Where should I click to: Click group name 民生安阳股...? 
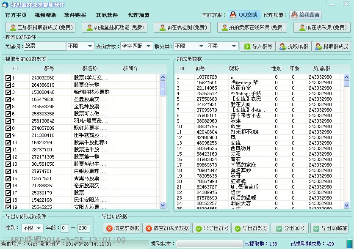pyautogui.click(x=90, y=200)
